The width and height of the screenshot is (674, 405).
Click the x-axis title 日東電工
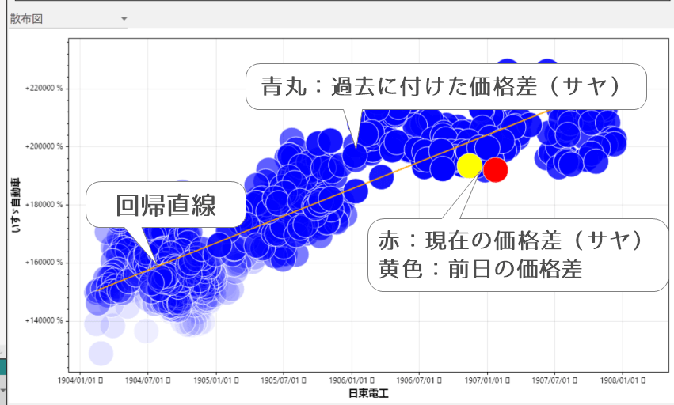[x=369, y=393]
